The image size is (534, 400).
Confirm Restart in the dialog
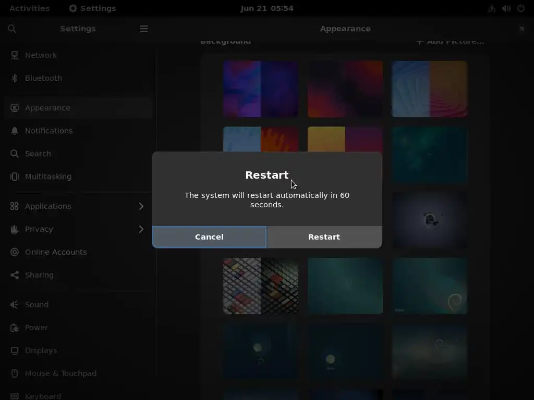tap(324, 237)
